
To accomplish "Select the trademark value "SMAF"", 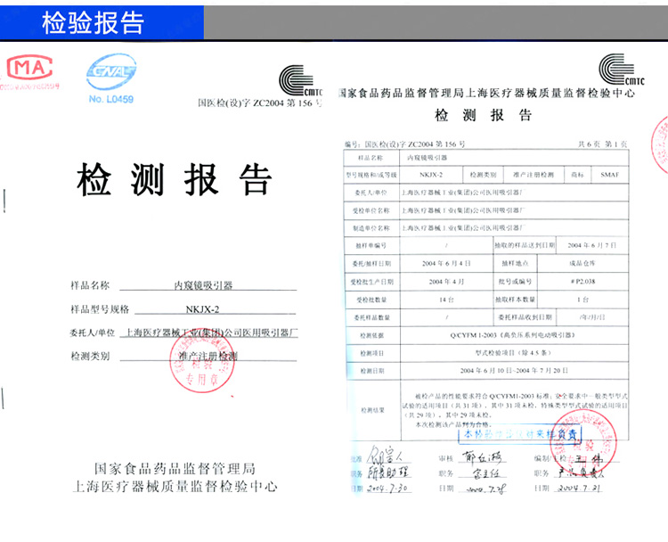I will click(609, 175).
